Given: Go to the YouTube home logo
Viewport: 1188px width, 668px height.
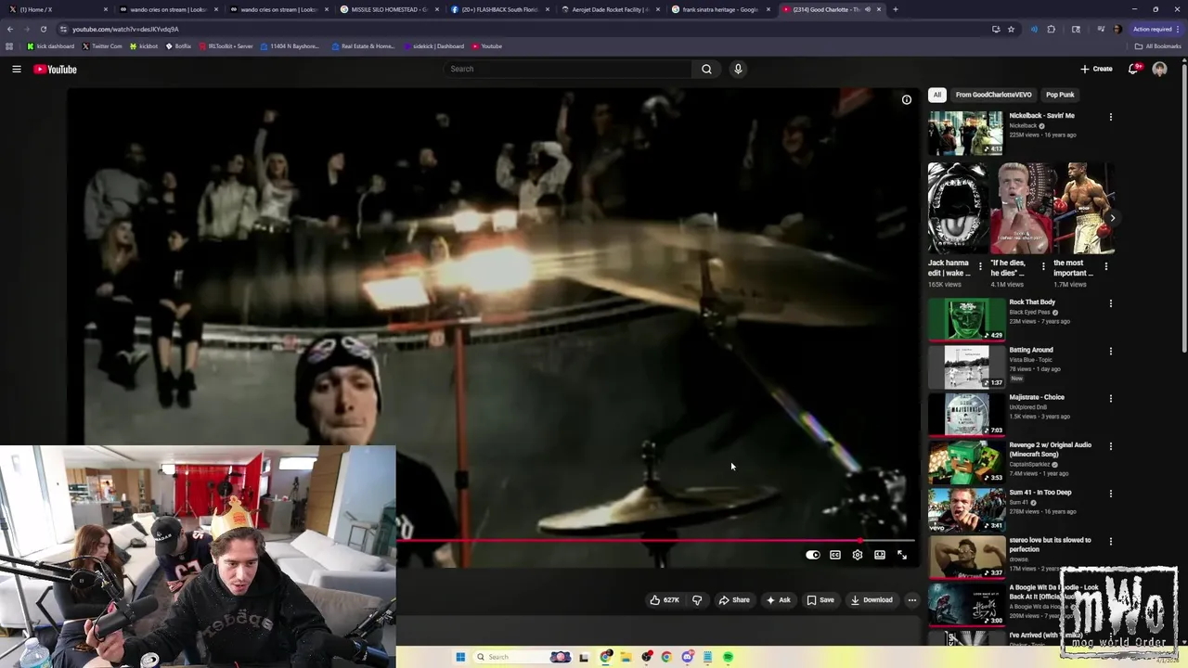Looking at the screenshot, I should coord(55,69).
